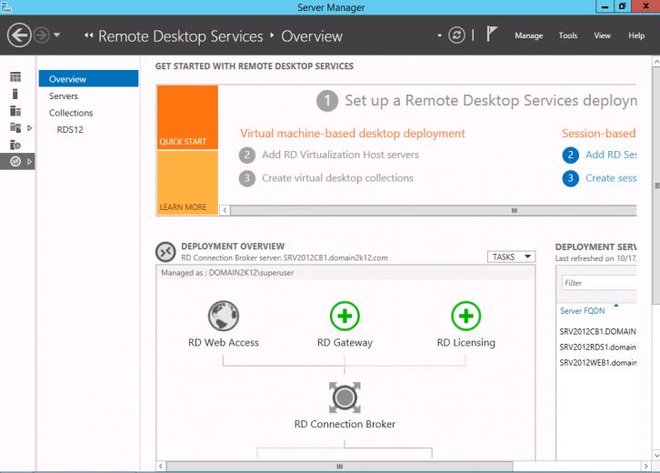Click Create session collections link
The image size is (660, 473).
(611, 177)
